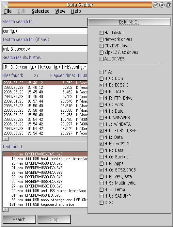Check the T: Temp drive checkbox

click(x=102, y=189)
